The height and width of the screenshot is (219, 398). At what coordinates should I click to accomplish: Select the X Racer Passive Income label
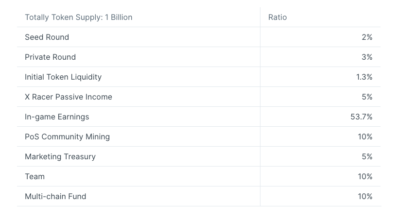(x=69, y=97)
